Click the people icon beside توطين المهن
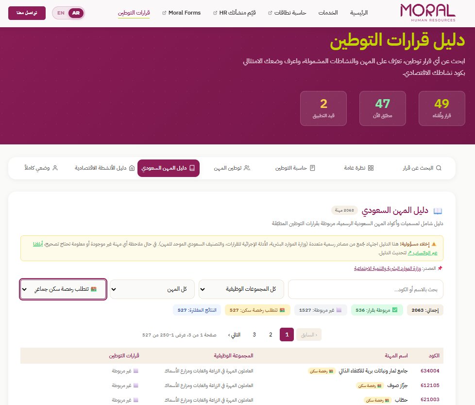Viewport: 475px width, 405px height. pyautogui.click(x=247, y=168)
